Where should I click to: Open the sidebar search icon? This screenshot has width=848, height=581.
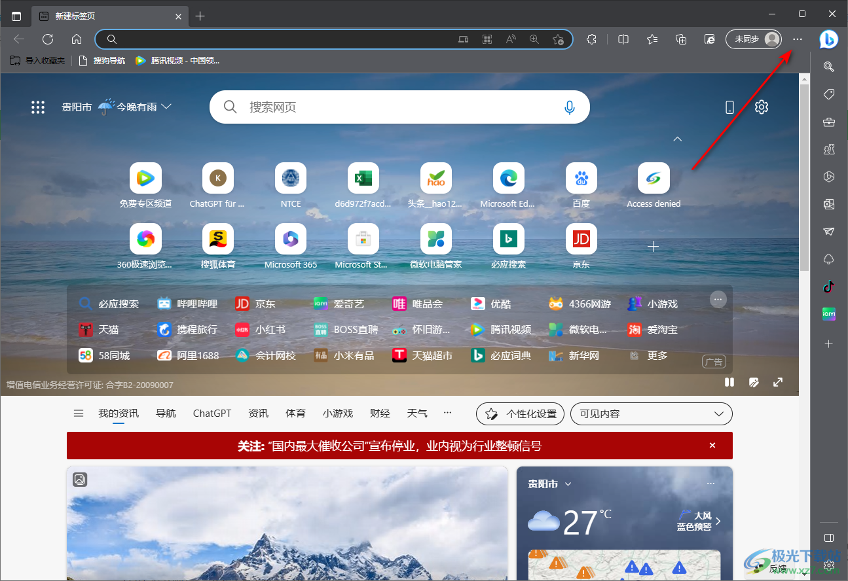click(x=828, y=66)
